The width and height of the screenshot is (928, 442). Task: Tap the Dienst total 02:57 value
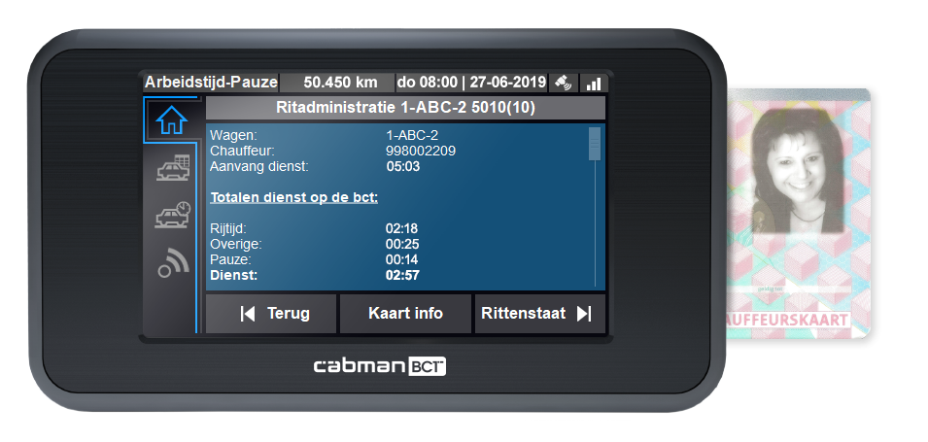(x=401, y=276)
